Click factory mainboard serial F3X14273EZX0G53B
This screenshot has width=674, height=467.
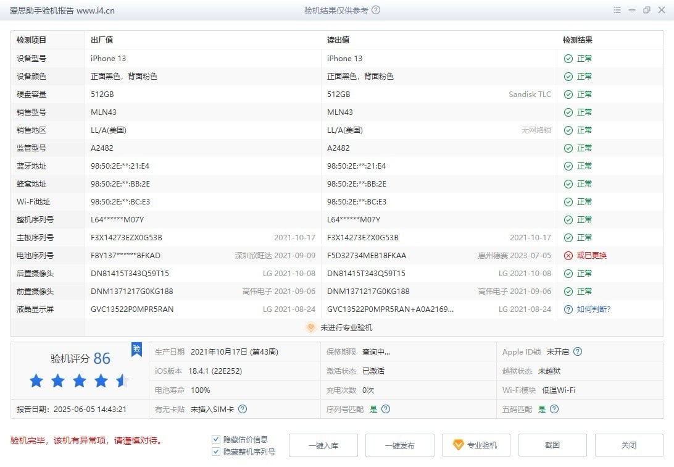[x=127, y=238]
